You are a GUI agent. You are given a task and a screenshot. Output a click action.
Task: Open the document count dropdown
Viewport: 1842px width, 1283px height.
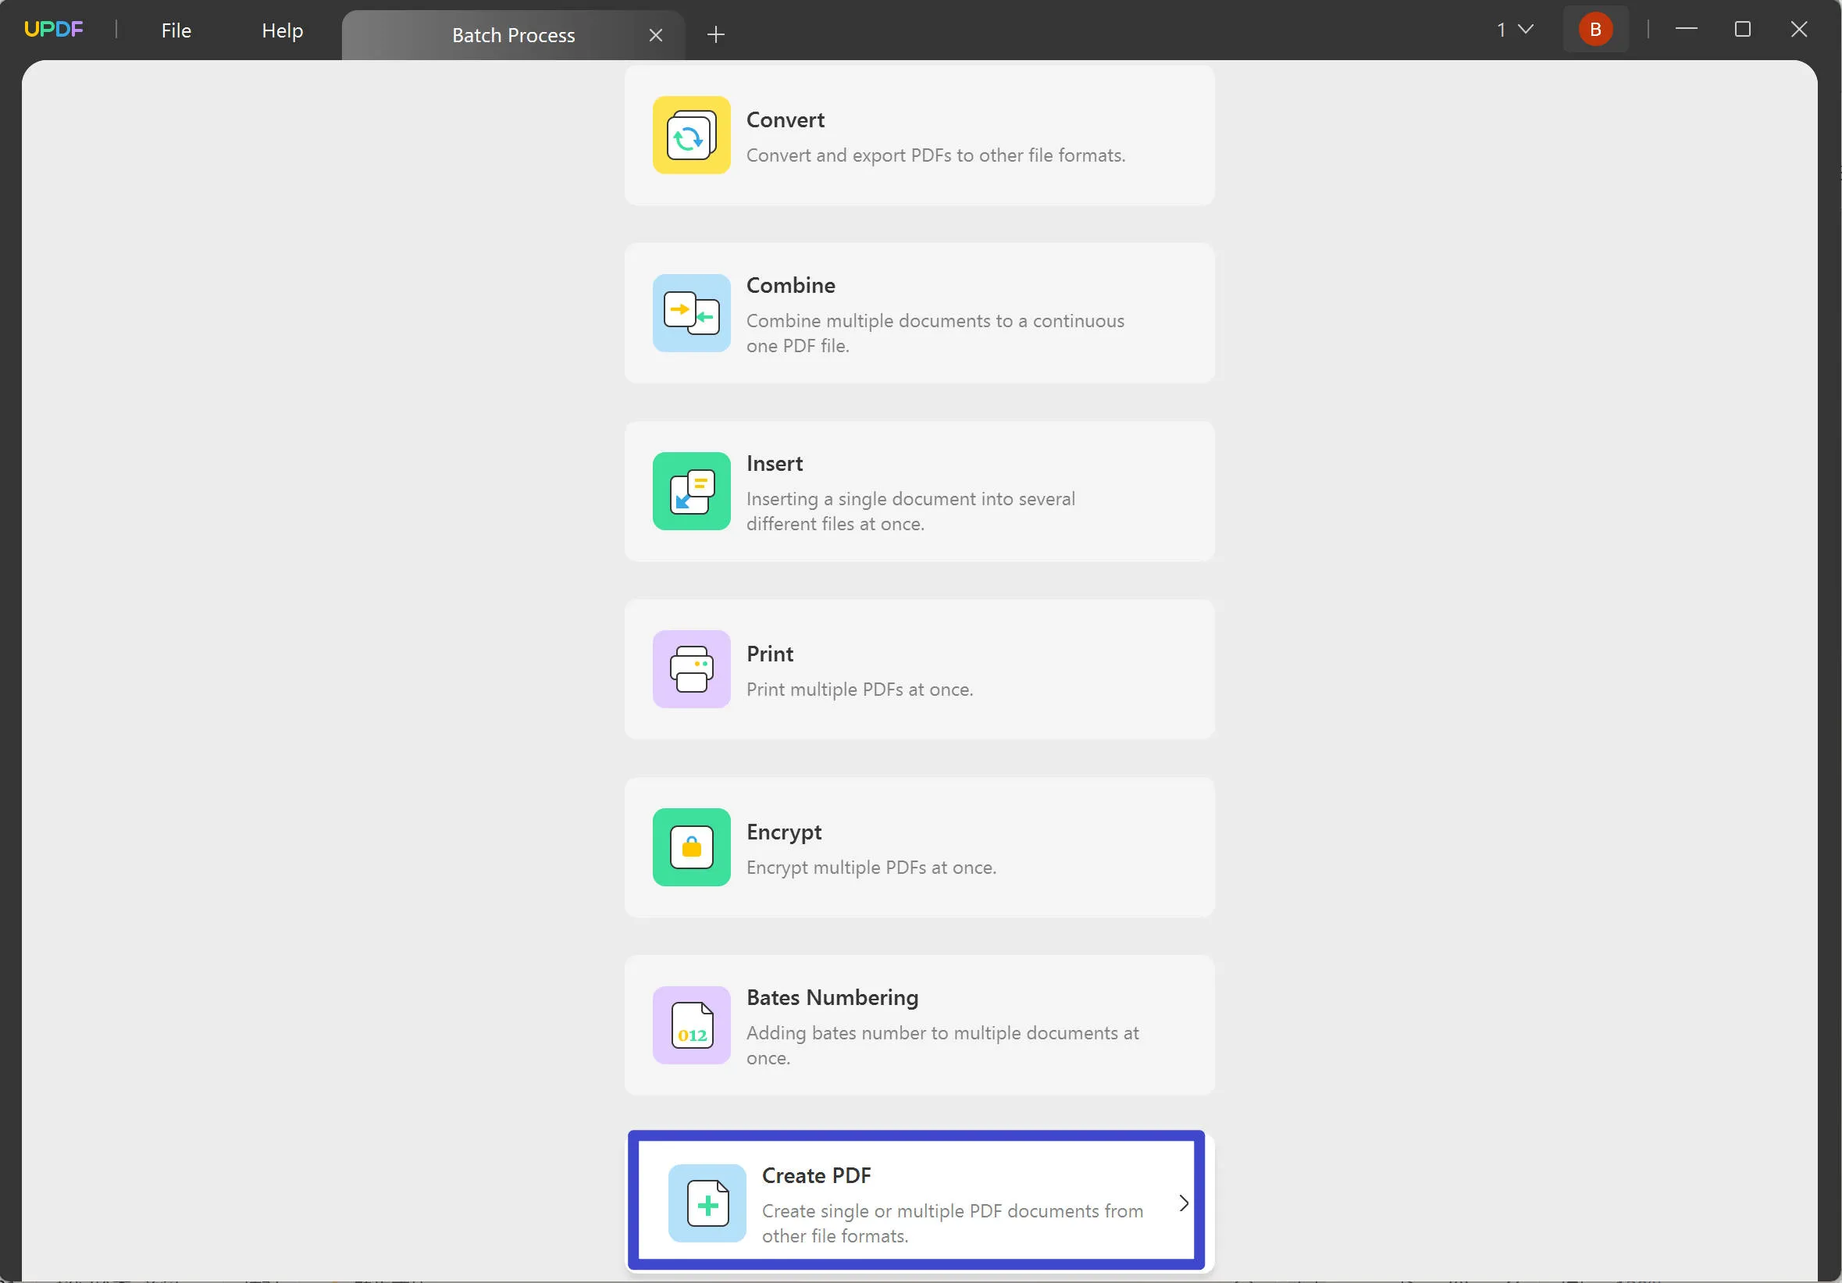(x=1515, y=30)
